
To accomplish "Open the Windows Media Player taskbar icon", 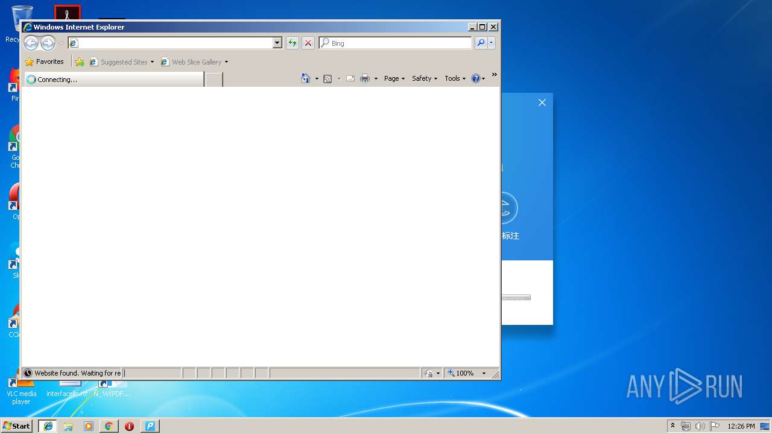I will [89, 426].
